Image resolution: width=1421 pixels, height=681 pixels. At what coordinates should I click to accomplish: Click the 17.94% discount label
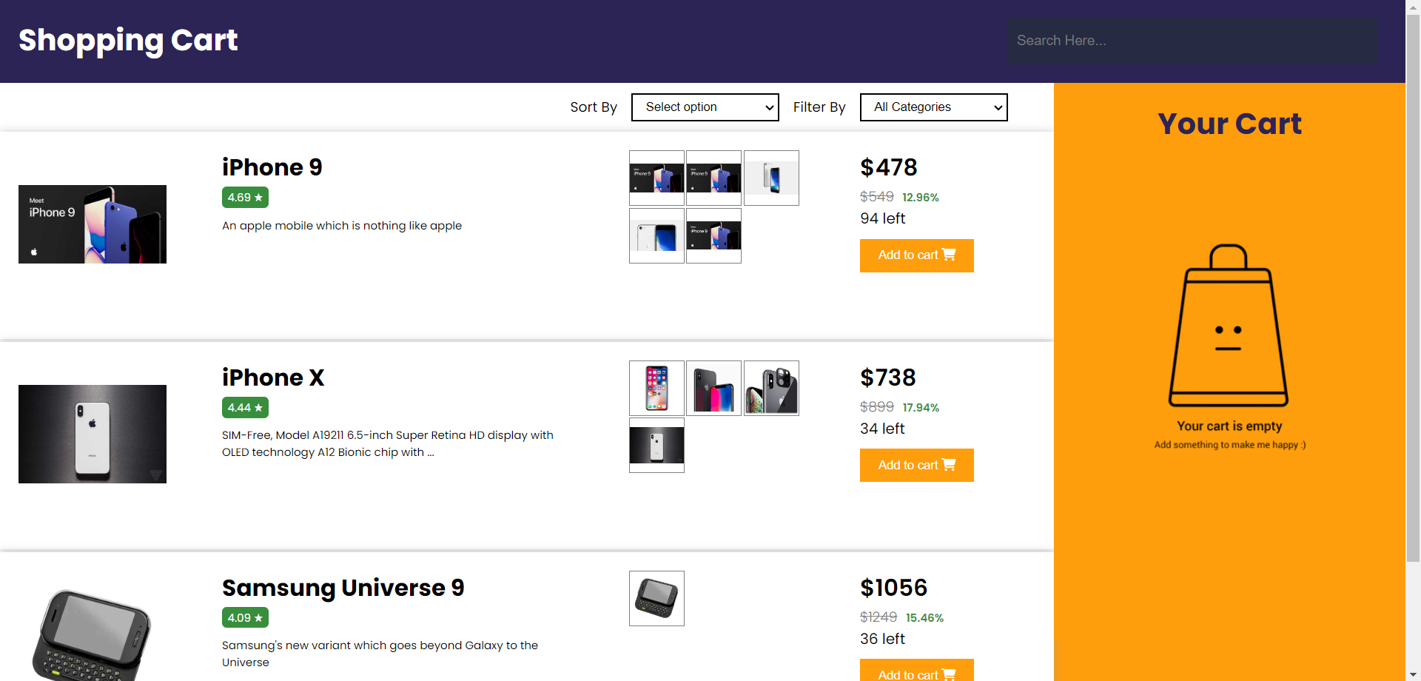click(x=921, y=408)
